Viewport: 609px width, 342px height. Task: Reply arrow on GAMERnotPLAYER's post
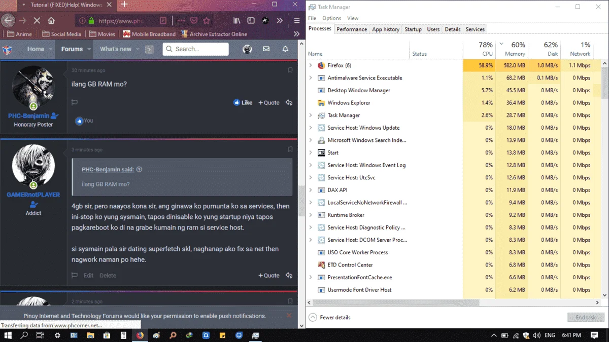[x=289, y=275]
